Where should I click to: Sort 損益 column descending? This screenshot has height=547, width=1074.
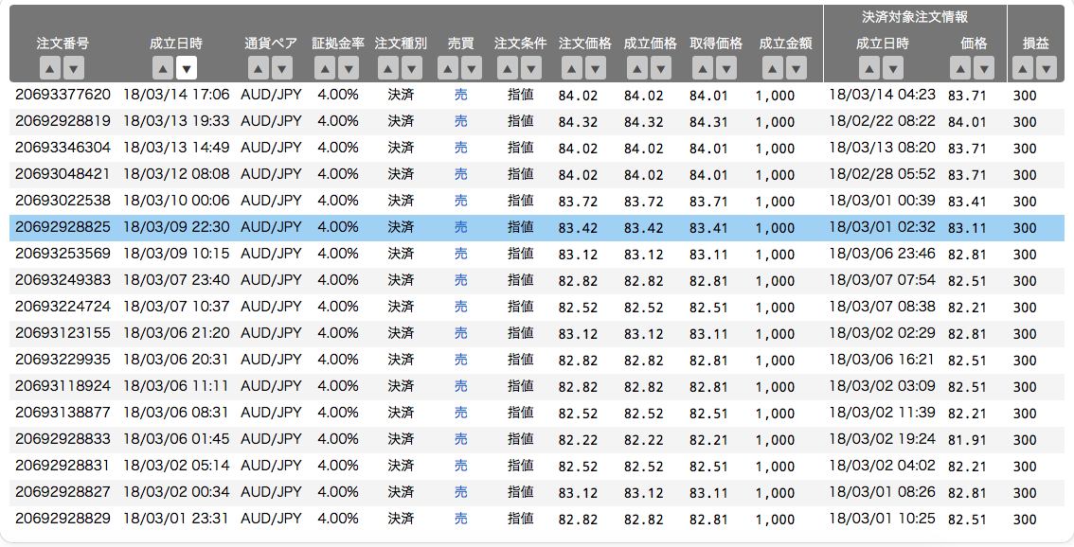pos(1046,68)
